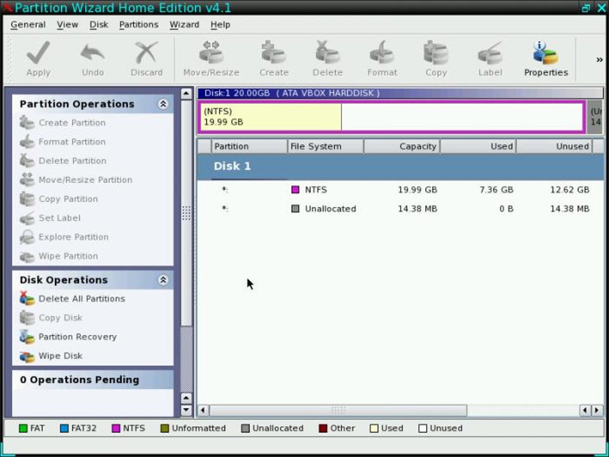This screenshot has height=457, width=609.
Task: Click Copy Partition icon in sidebar
Action: pos(27,198)
